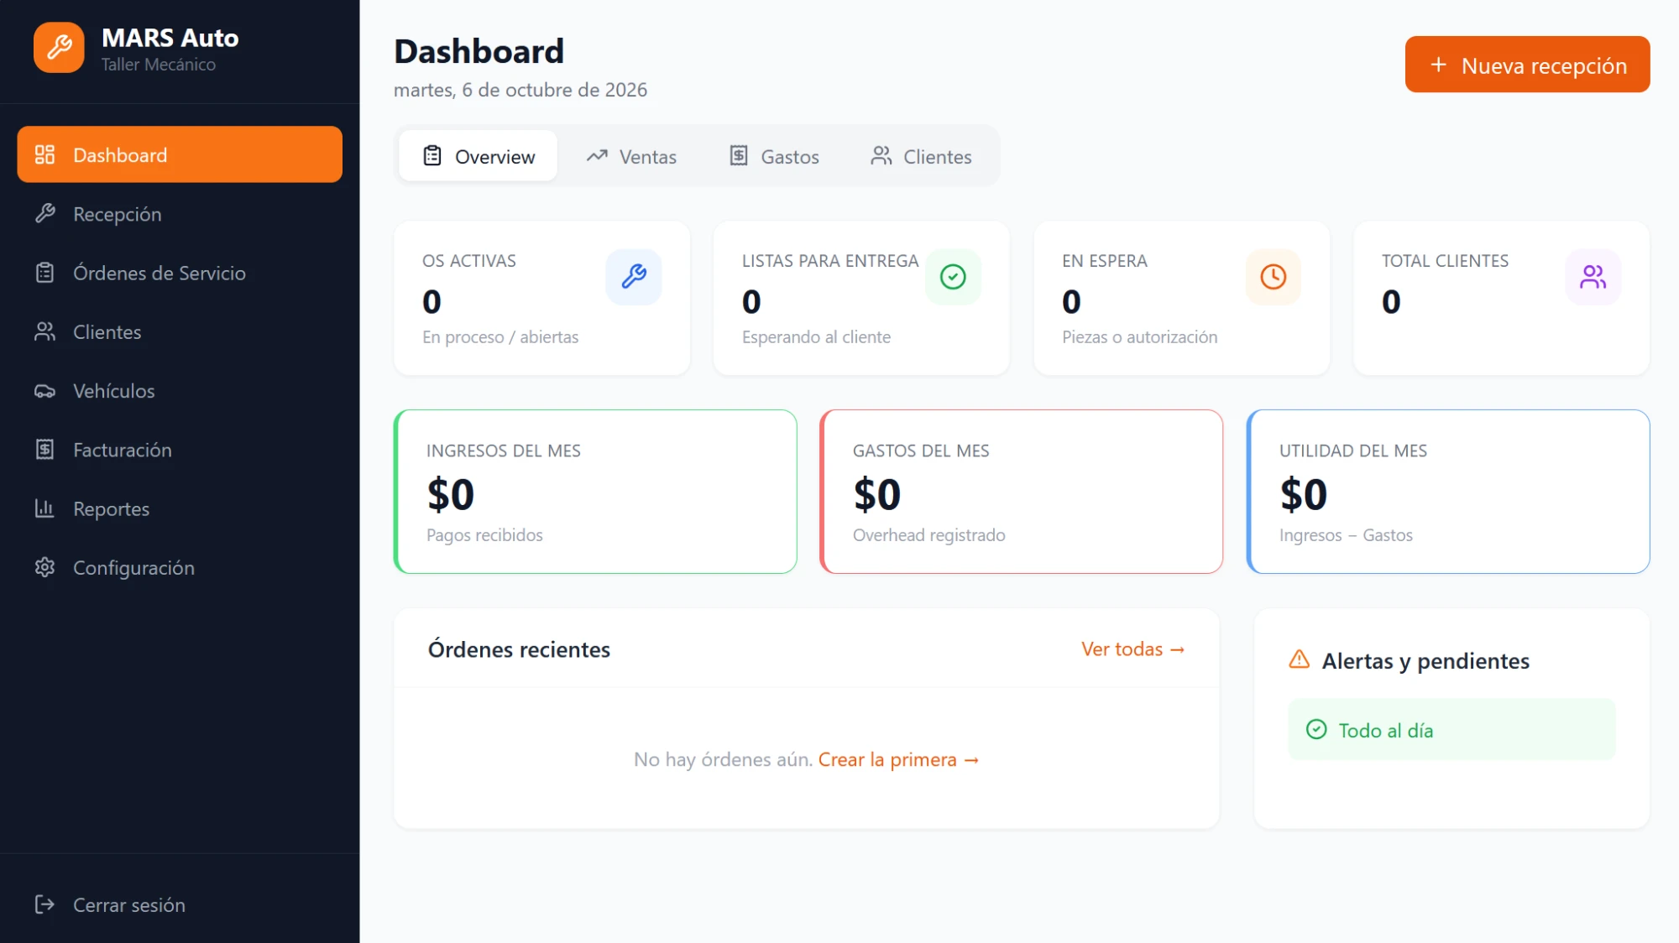1679x943 pixels.
Task: Open Configuración settings
Action: click(180, 568)
